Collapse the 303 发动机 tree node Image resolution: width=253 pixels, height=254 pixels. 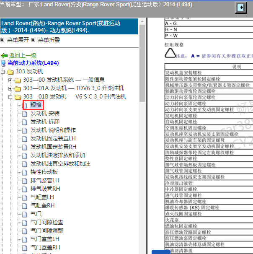click(x=3, y=72)
